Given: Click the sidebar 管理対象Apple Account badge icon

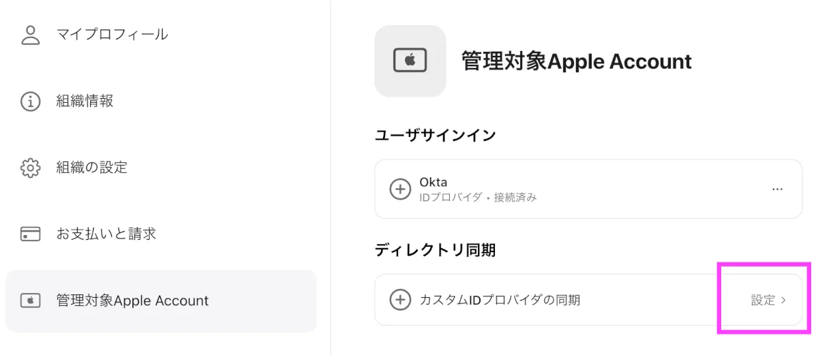Looking at the screenshot, I should [30, 300].
